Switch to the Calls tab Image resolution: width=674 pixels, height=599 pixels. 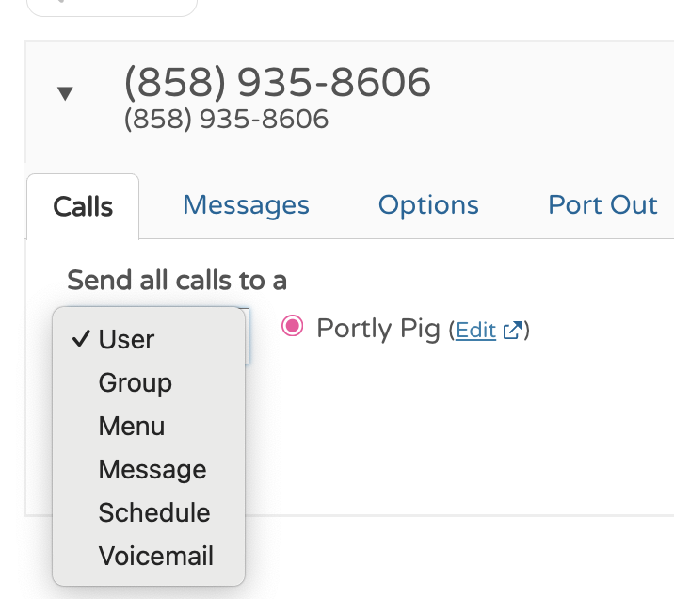pyautogui.click(x=83, y=206)
